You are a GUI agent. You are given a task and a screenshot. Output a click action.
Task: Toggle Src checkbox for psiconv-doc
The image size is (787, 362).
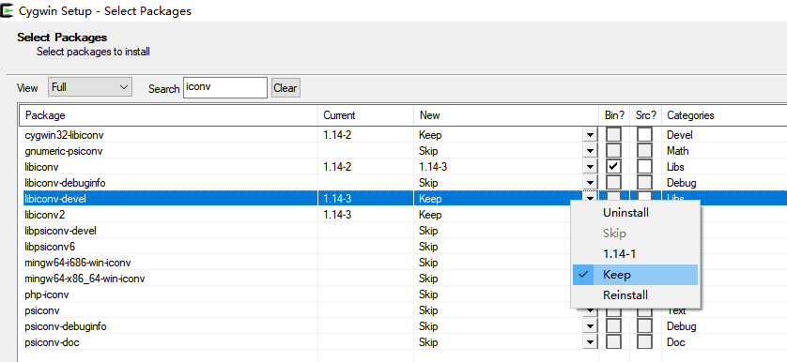coord(645,342)
